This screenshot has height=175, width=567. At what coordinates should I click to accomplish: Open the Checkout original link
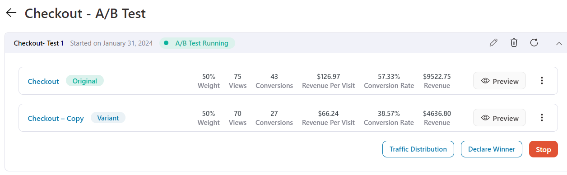pos(43,81)
